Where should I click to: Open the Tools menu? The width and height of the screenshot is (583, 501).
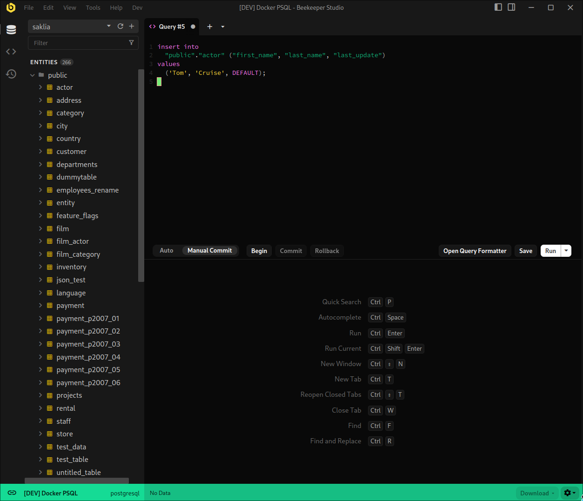[x=93, y=7]
